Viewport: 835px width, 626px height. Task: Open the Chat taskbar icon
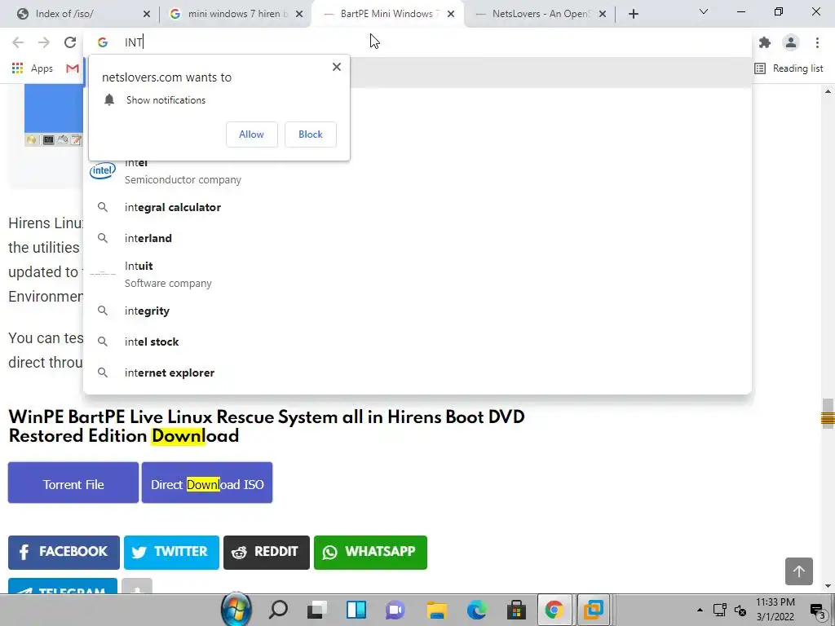point(395,610)
